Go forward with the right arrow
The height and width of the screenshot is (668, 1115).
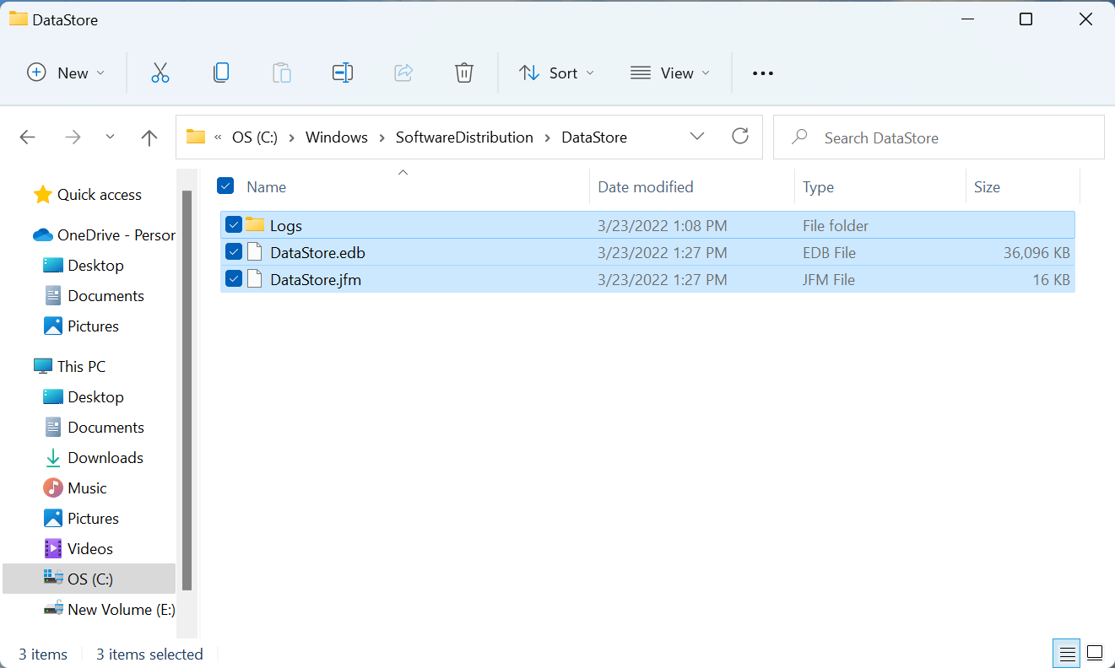point(73,137)
